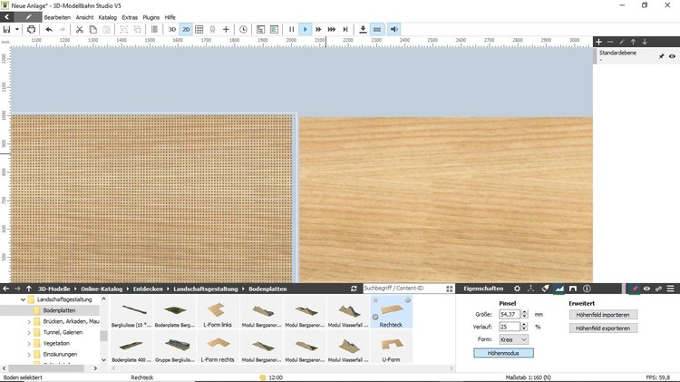Open the Form dropdown showing Kreis
This screenshot has height=382, width=680.
click(x=513, y=339)
